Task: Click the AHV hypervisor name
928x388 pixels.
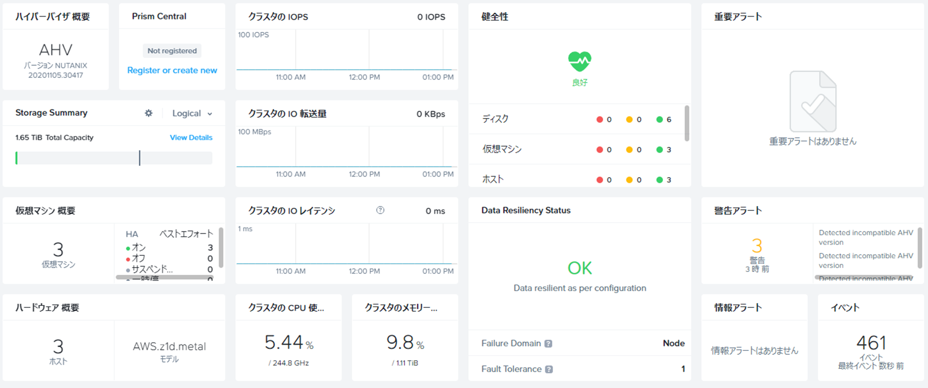Action: 56,50
